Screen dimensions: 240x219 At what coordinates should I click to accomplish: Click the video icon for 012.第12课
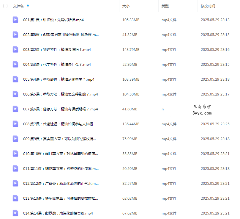pyautogui.click(x=15, y=183)
